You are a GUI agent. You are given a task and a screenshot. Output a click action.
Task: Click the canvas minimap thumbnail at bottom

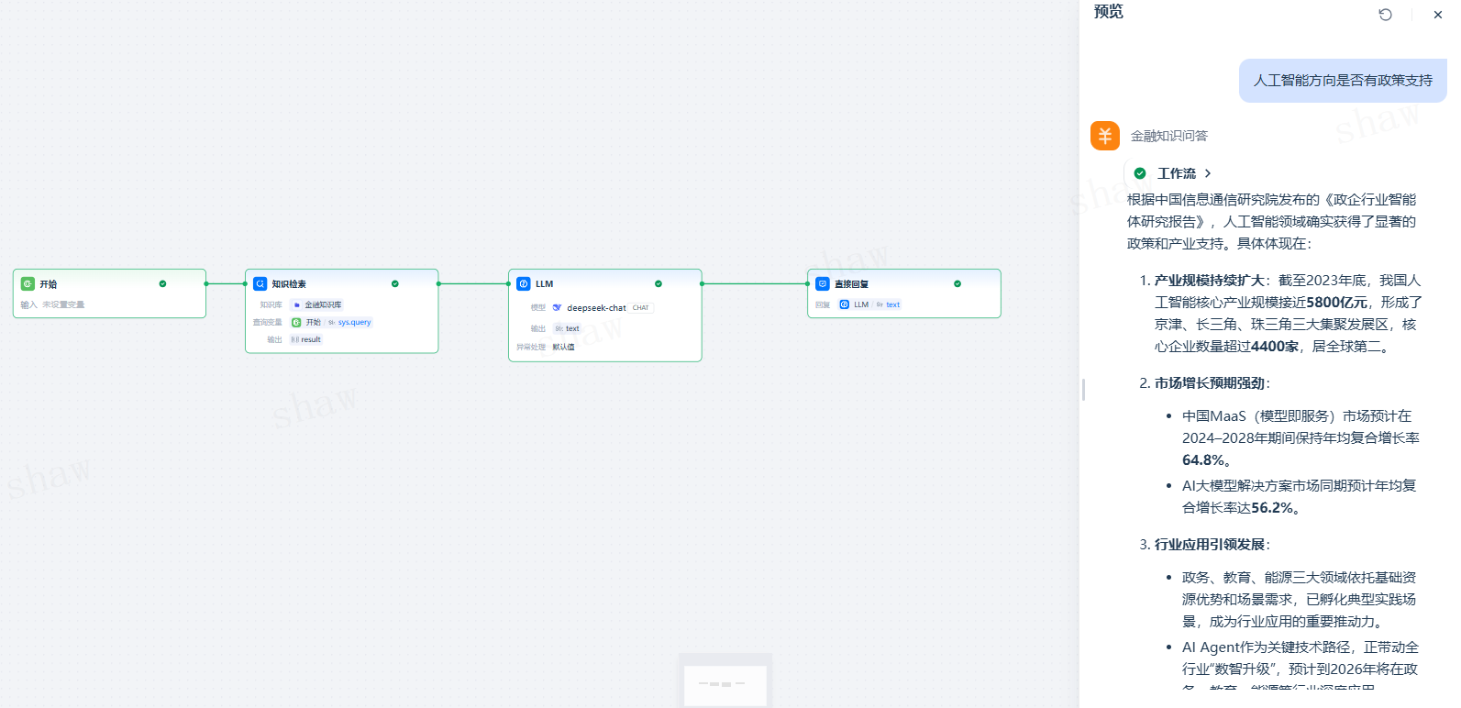coord(725,683)
